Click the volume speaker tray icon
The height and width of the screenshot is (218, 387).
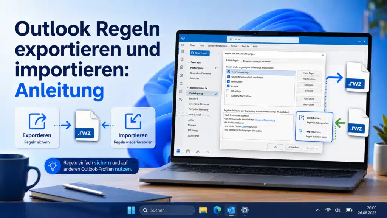tap(337, 210)
